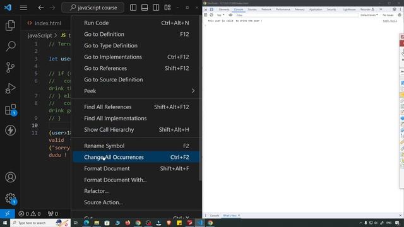Choose Format Document entry
Viewport: 404px width, 227px height.
coord(136,168)
